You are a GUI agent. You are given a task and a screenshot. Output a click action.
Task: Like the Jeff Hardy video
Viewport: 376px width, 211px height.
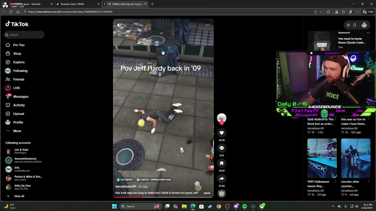[221, 133]
